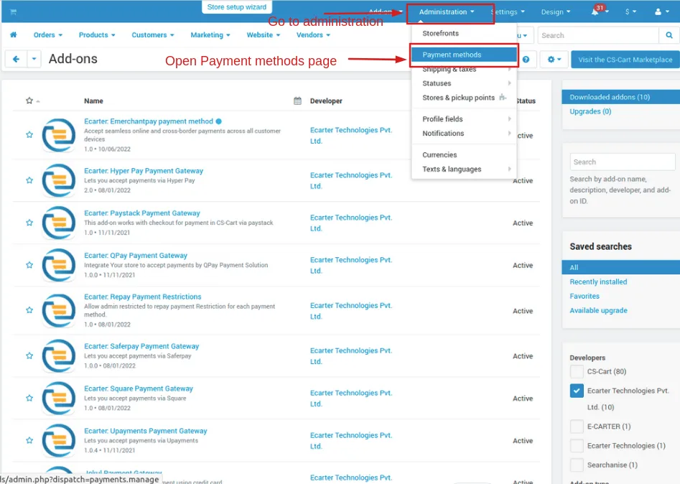Open the Website dropdown menu

264,34
